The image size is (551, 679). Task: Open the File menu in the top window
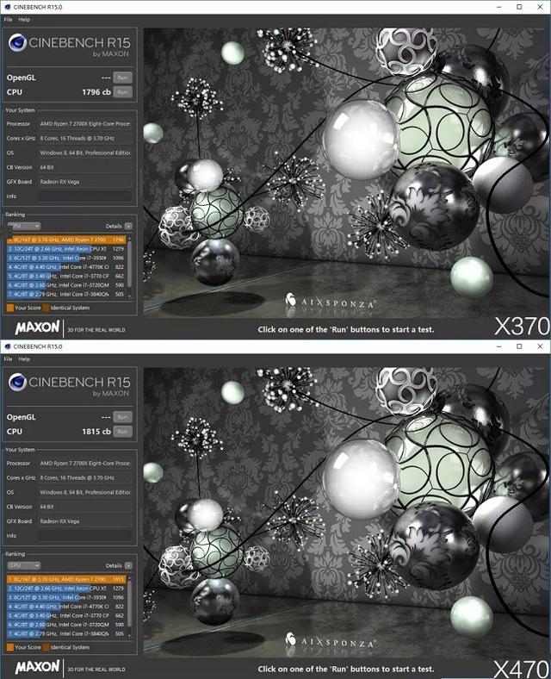click(8, 18)
